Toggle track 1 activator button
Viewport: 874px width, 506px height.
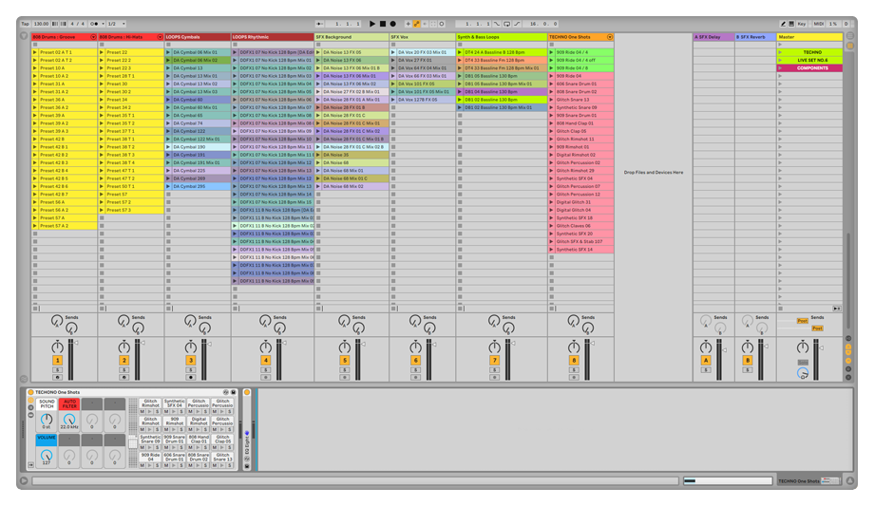coord(57,361)
